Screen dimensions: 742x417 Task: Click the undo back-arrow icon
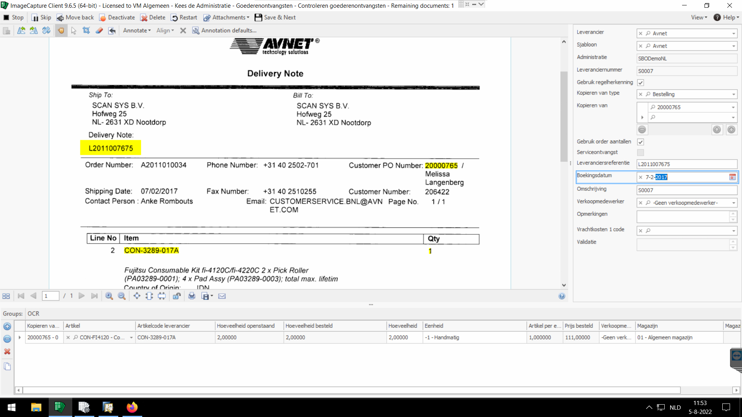(x=112, y=31)
